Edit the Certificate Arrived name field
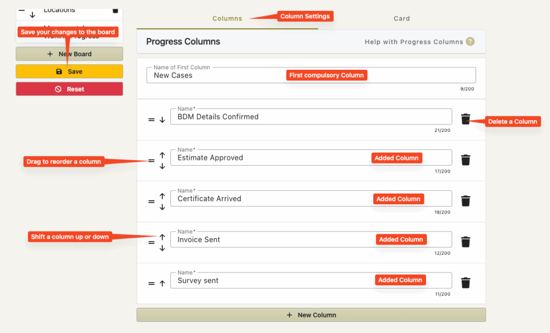550x333 pixels. click(x=311, y=198)
